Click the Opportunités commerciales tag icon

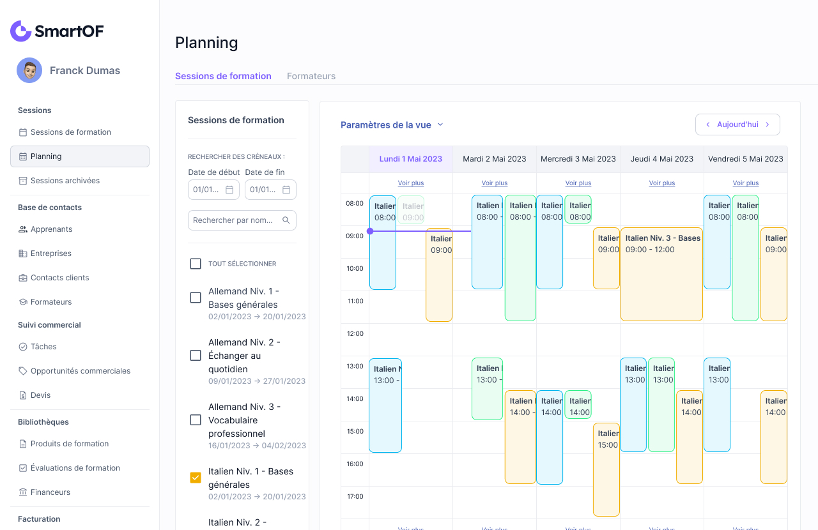pyautogui.click(x=23, y=371)
